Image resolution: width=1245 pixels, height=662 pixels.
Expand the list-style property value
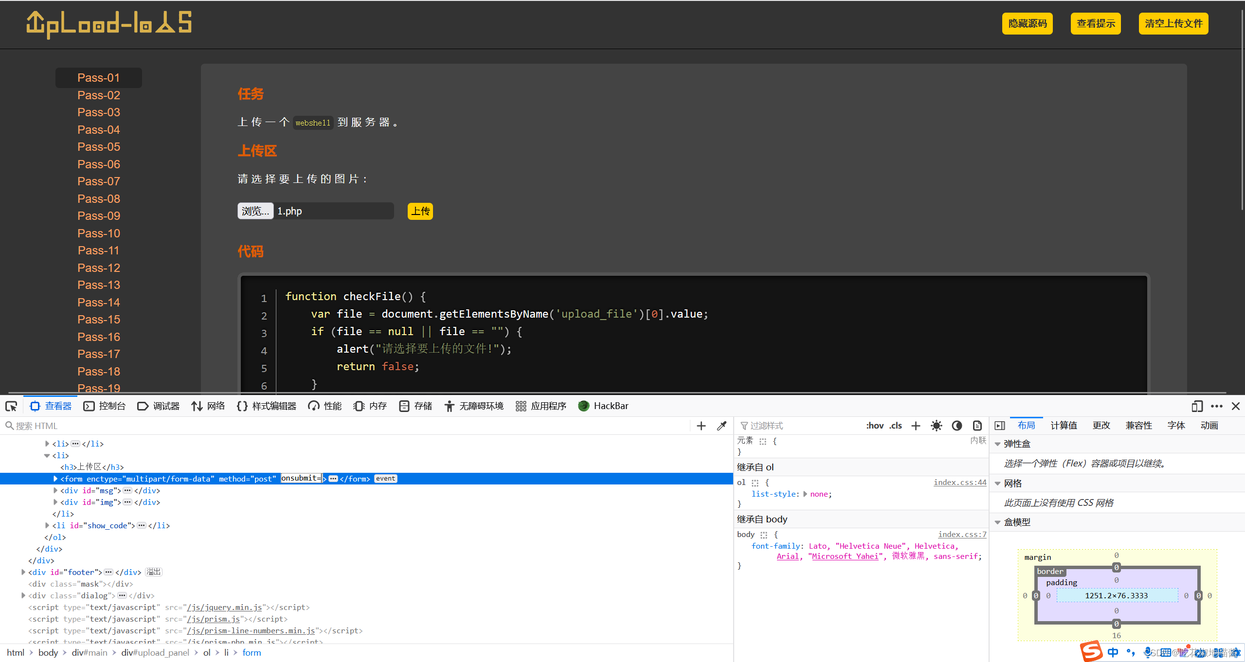[805, 494]
